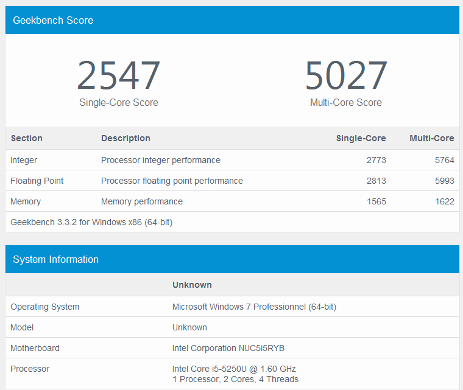Select the Floating Point row label

(37, 181)
